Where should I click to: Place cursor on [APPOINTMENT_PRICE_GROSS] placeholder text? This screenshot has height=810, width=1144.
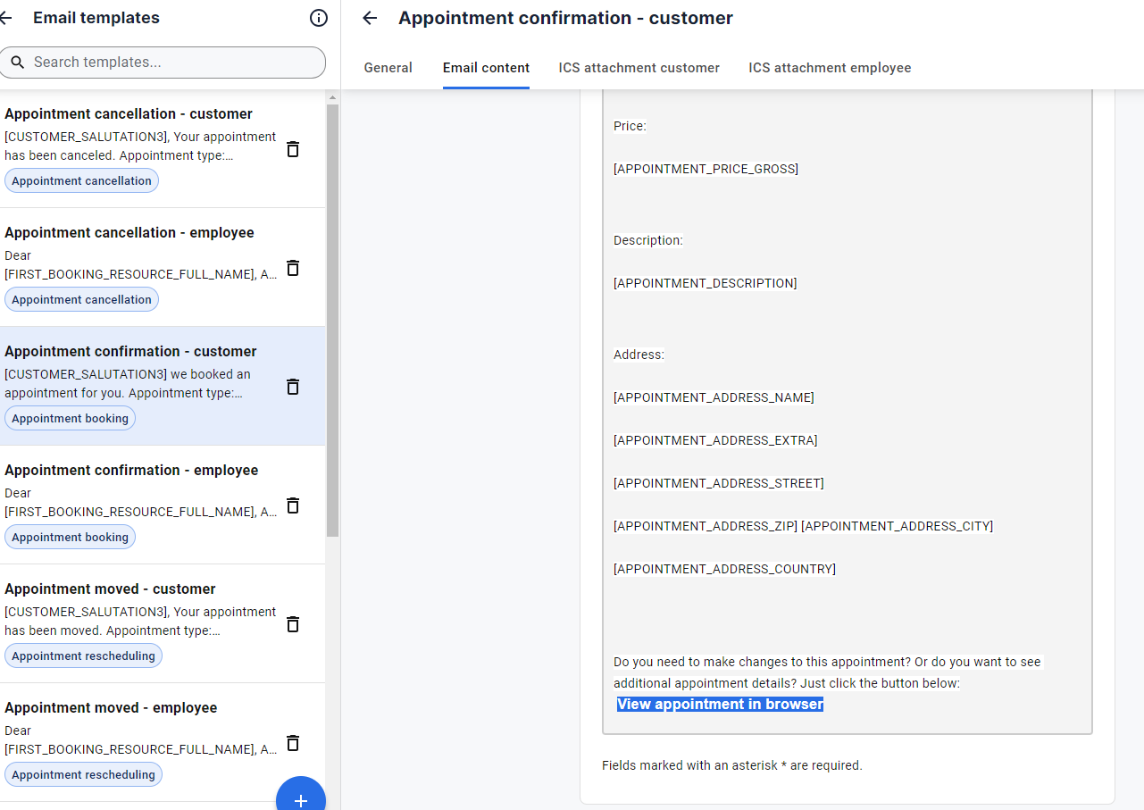tap(706, 169)
